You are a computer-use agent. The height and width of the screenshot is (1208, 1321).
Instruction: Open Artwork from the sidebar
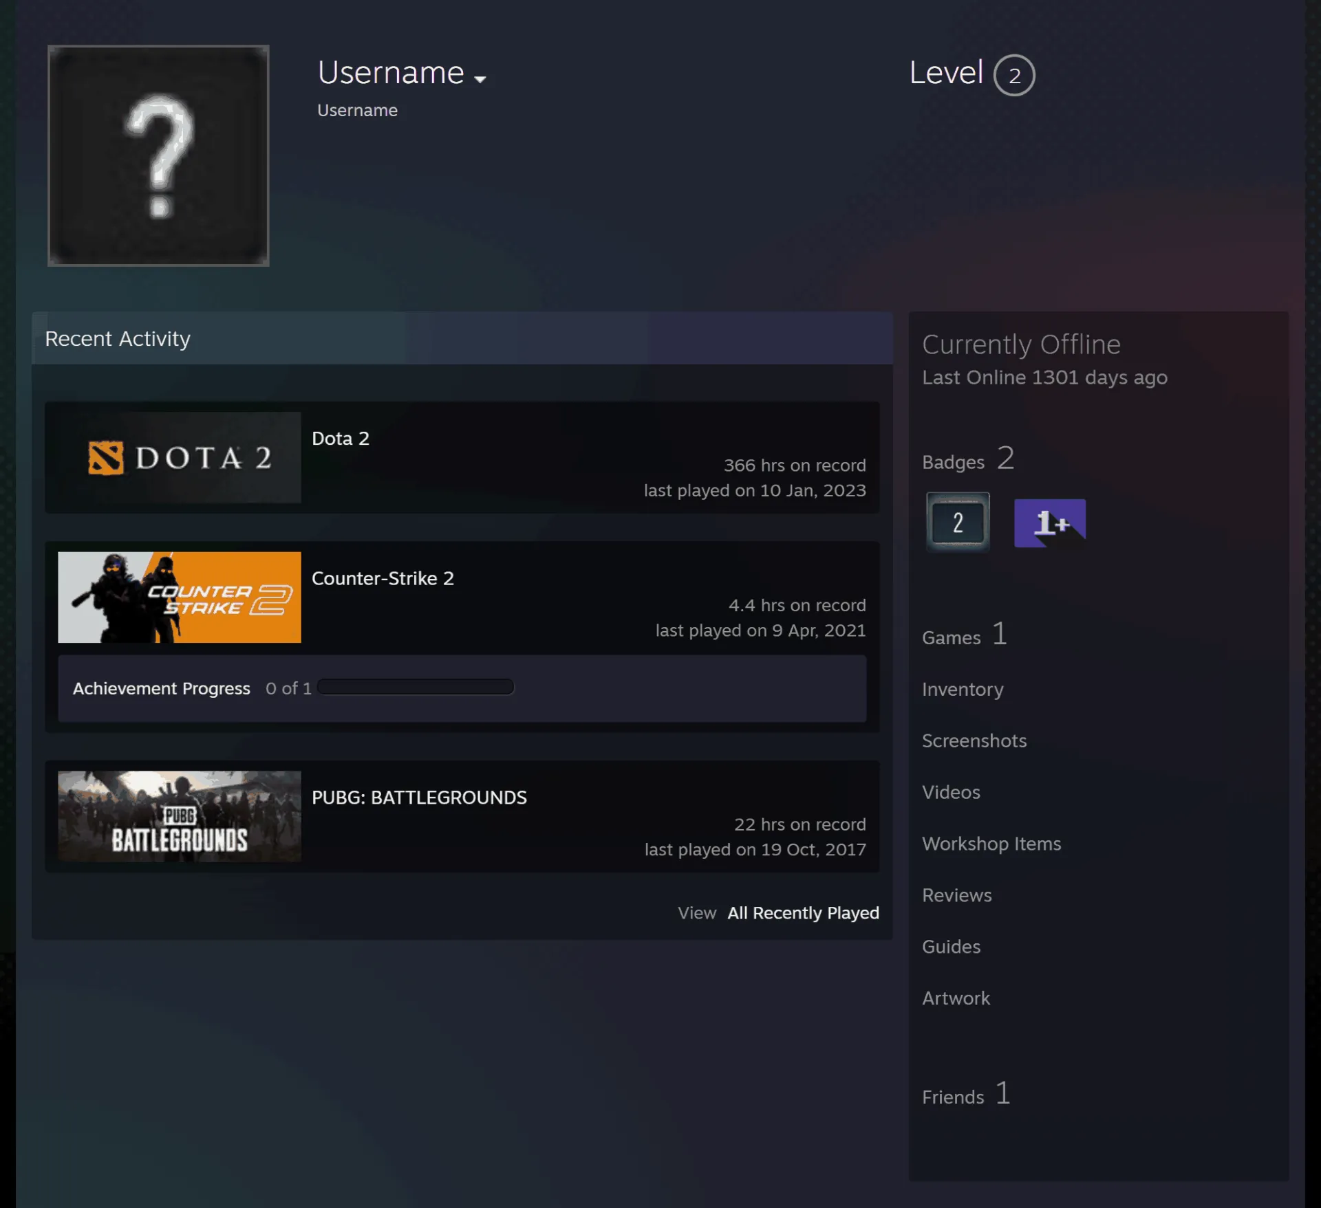(956, 998)
